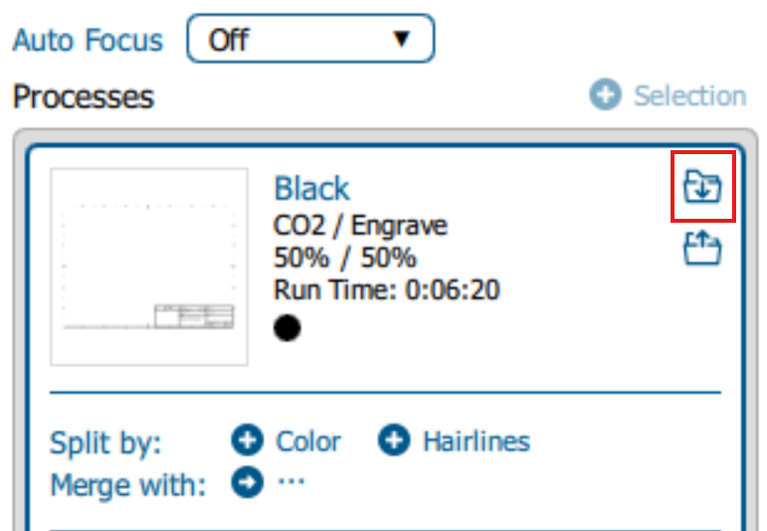Screen dimensions: 767x531
Task: Click the Auto Focus dropdown arrow
Action: 402,39
